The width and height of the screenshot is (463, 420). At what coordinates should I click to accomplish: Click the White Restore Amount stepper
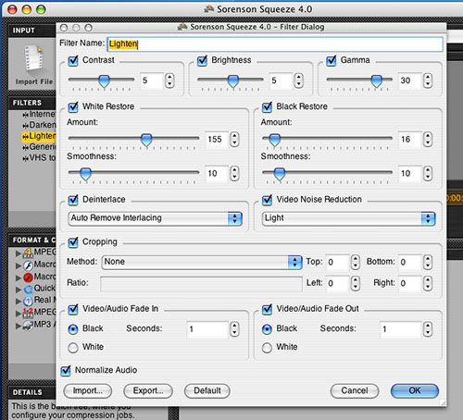pos(234,140)
